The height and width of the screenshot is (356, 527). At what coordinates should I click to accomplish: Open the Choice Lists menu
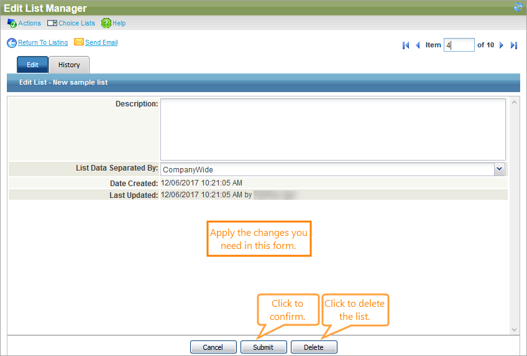click(76, 23)
